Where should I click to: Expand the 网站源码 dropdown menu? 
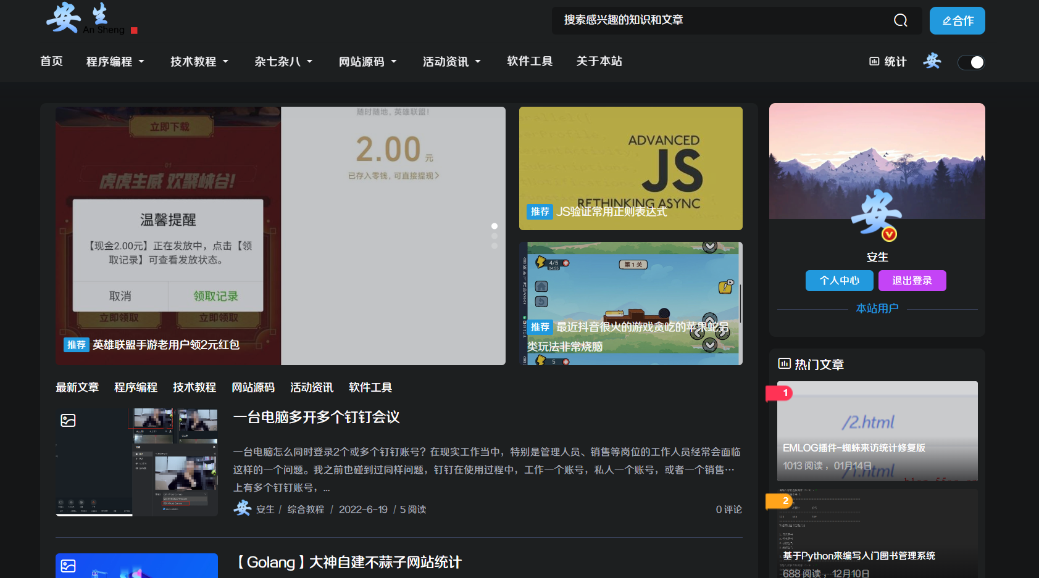click(x=367, y=62)
